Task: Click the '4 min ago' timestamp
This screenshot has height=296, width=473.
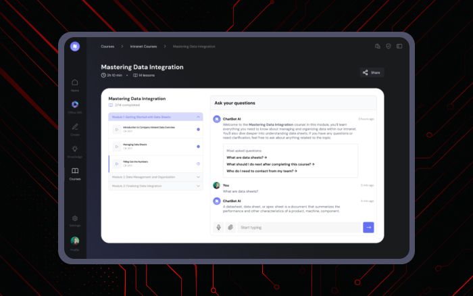Action: (367, 201)
